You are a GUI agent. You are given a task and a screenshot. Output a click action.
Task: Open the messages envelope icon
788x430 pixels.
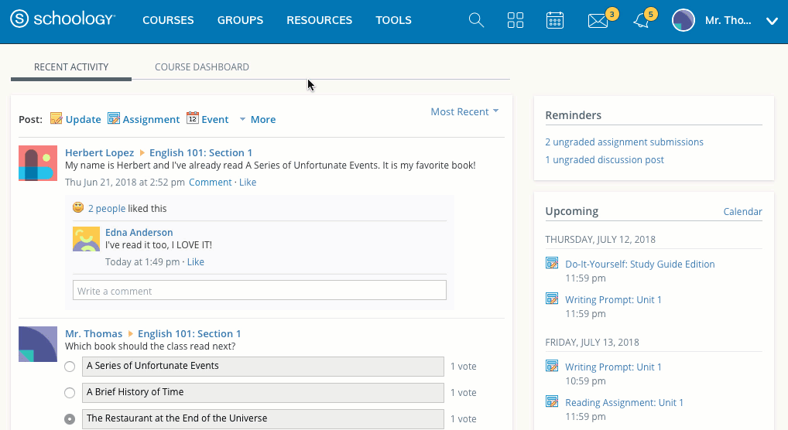tap(598, 22)
